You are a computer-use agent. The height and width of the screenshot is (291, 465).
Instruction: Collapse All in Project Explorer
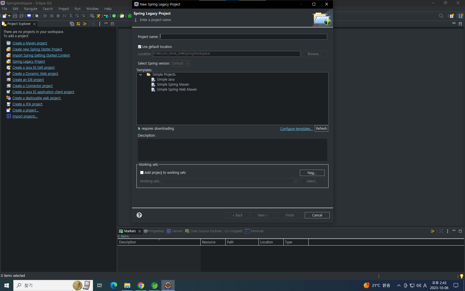pyautogui.click(x=72, y=24)
